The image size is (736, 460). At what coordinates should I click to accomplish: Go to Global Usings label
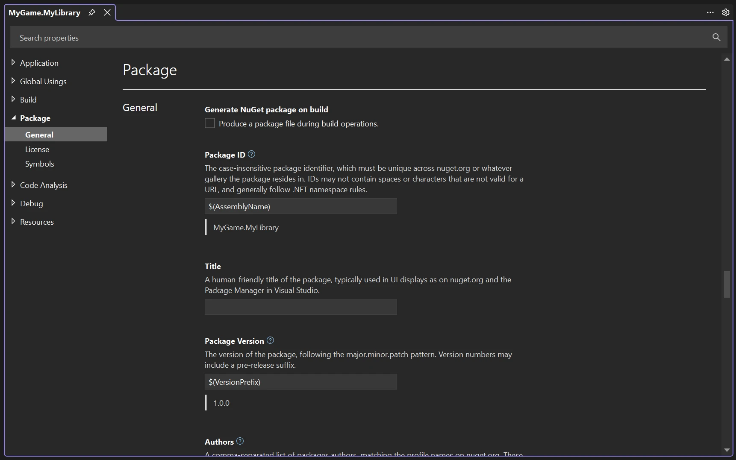pyautogui.click(x=43, y=82)
